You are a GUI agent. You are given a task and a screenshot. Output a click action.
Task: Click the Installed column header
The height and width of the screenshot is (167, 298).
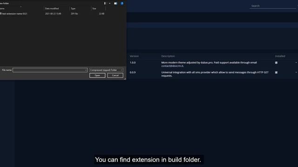[280, 56]
